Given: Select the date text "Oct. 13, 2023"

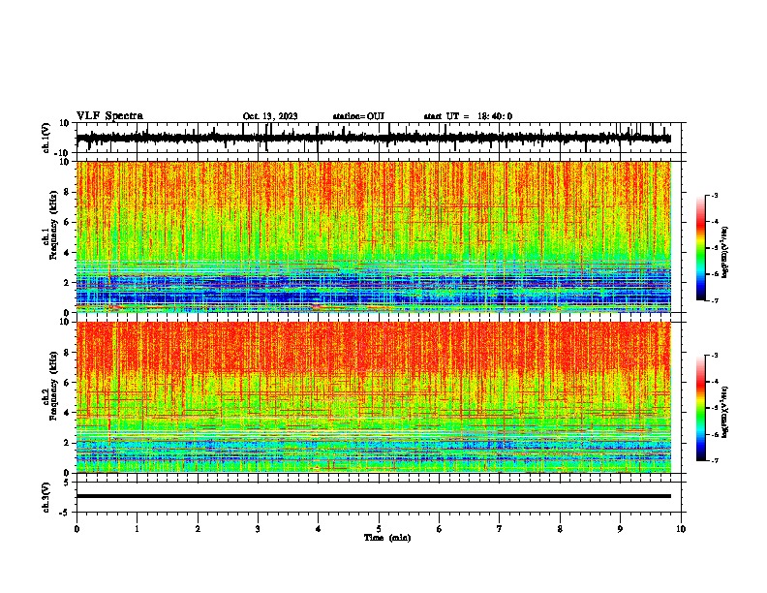Looking at the screenshot, I should tap(270, 116).
